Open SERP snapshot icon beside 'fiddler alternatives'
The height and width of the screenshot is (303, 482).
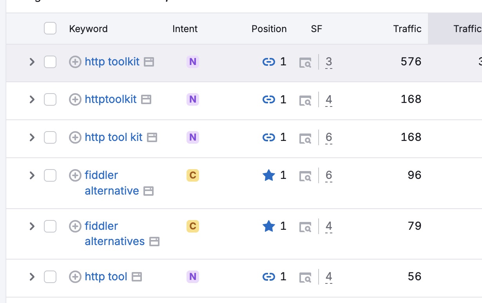coord(155,242)
